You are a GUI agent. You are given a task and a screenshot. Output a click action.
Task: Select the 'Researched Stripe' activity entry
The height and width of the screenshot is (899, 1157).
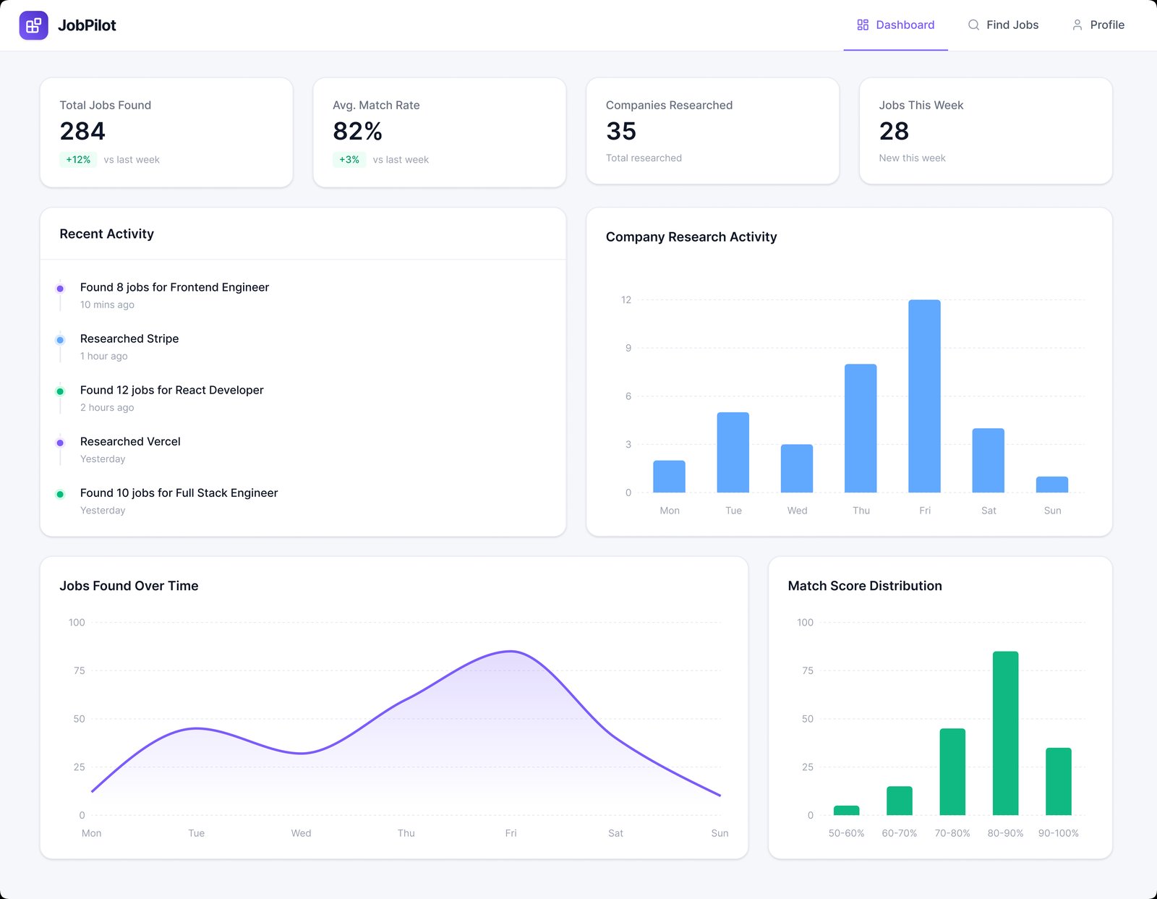tap(129, 338)
